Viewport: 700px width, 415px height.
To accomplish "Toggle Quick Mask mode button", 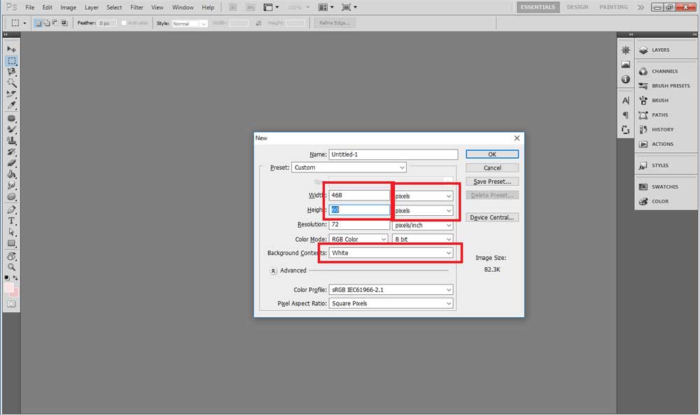I will 11,304.
